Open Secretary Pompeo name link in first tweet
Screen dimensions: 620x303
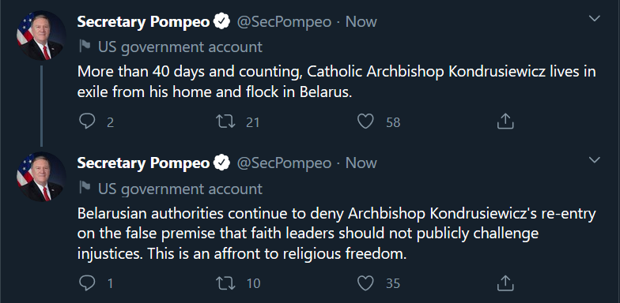tap(143, 22)
